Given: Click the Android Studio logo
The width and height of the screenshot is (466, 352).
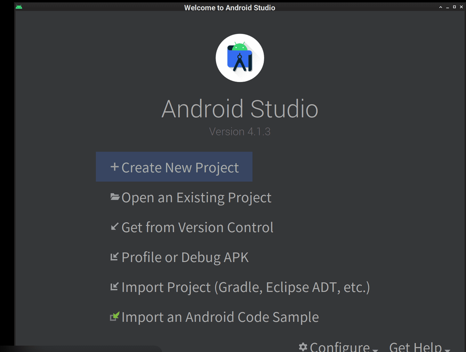Looking at the screenshot, I should tap(240, 58).
